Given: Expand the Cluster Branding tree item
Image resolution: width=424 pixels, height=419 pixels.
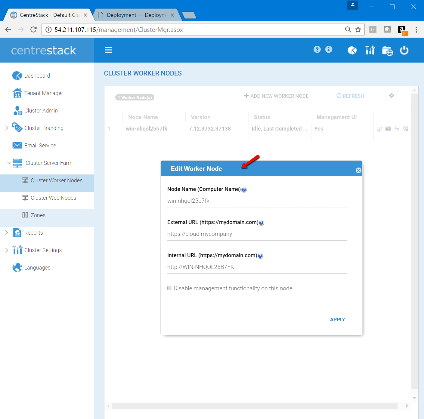Looking at the screenshot, I should 7,128.
